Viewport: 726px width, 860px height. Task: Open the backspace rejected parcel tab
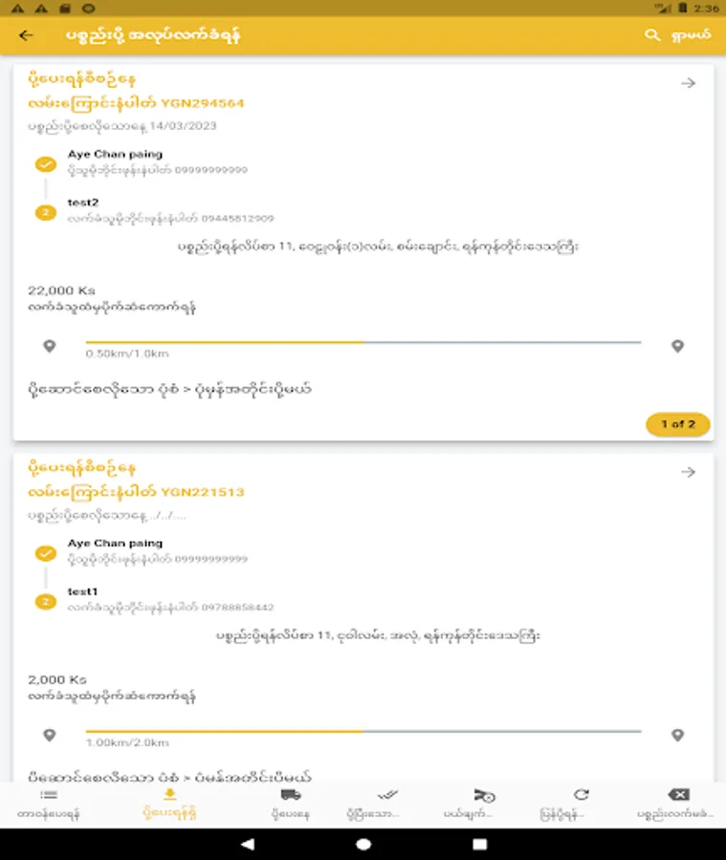pos(677,795)
